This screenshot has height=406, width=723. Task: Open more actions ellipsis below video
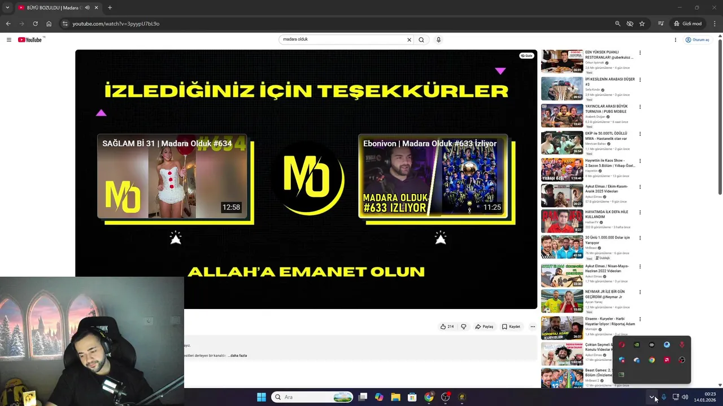[532, 326]
